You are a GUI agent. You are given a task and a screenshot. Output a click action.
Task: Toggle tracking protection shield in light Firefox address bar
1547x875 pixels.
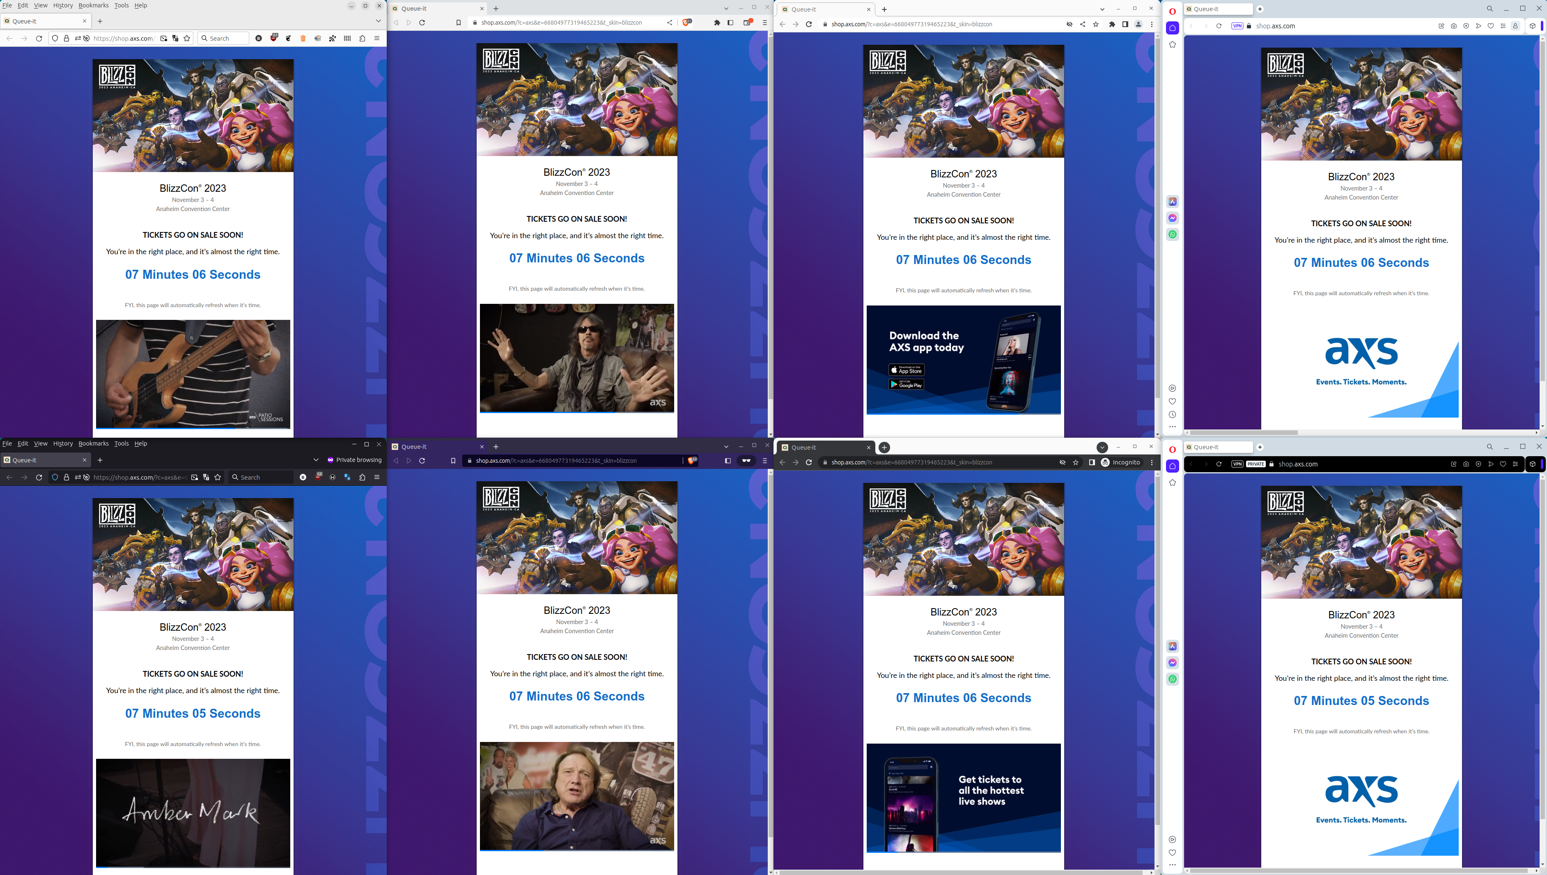pyautogui.click(x=55, y=39)
